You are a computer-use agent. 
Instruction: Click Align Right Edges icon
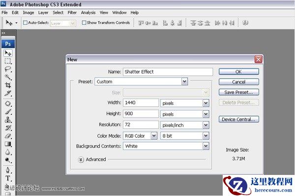coord(179,23)
